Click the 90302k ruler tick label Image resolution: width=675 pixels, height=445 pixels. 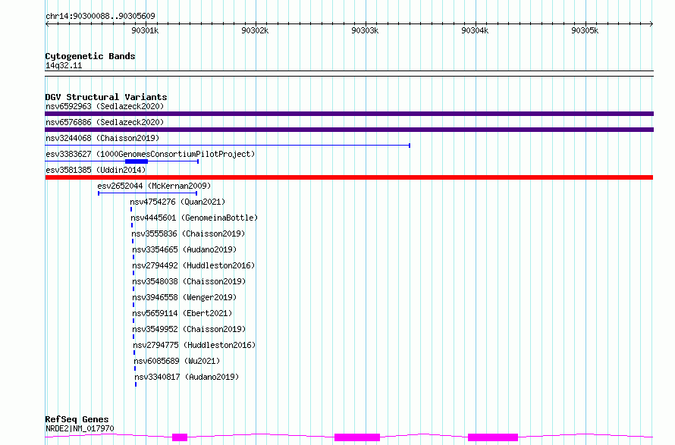(255, 30)
